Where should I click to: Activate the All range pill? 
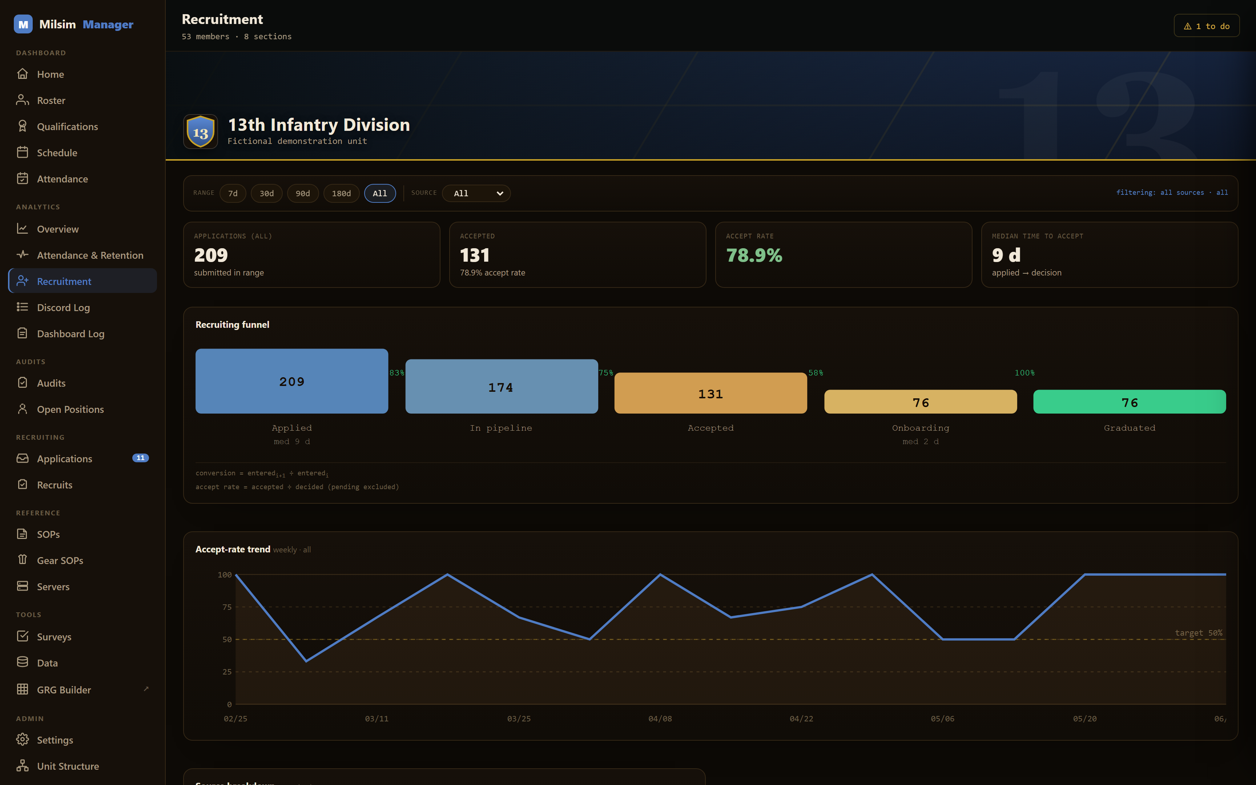380,193
